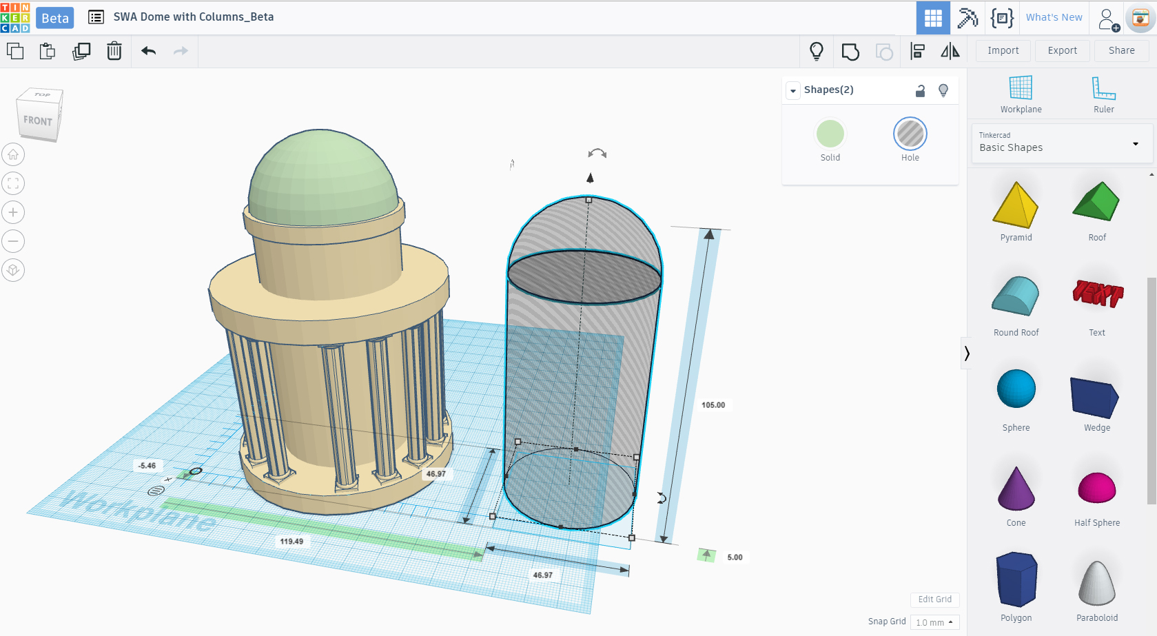Click the shapes panel scrollbar
The image size is (1157, 636).
(x=1151, y=391)
